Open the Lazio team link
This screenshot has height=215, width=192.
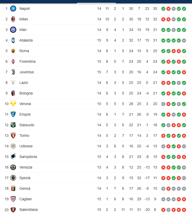[24, 83]
